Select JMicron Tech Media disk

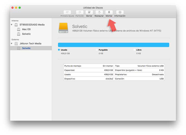(31, 43)
